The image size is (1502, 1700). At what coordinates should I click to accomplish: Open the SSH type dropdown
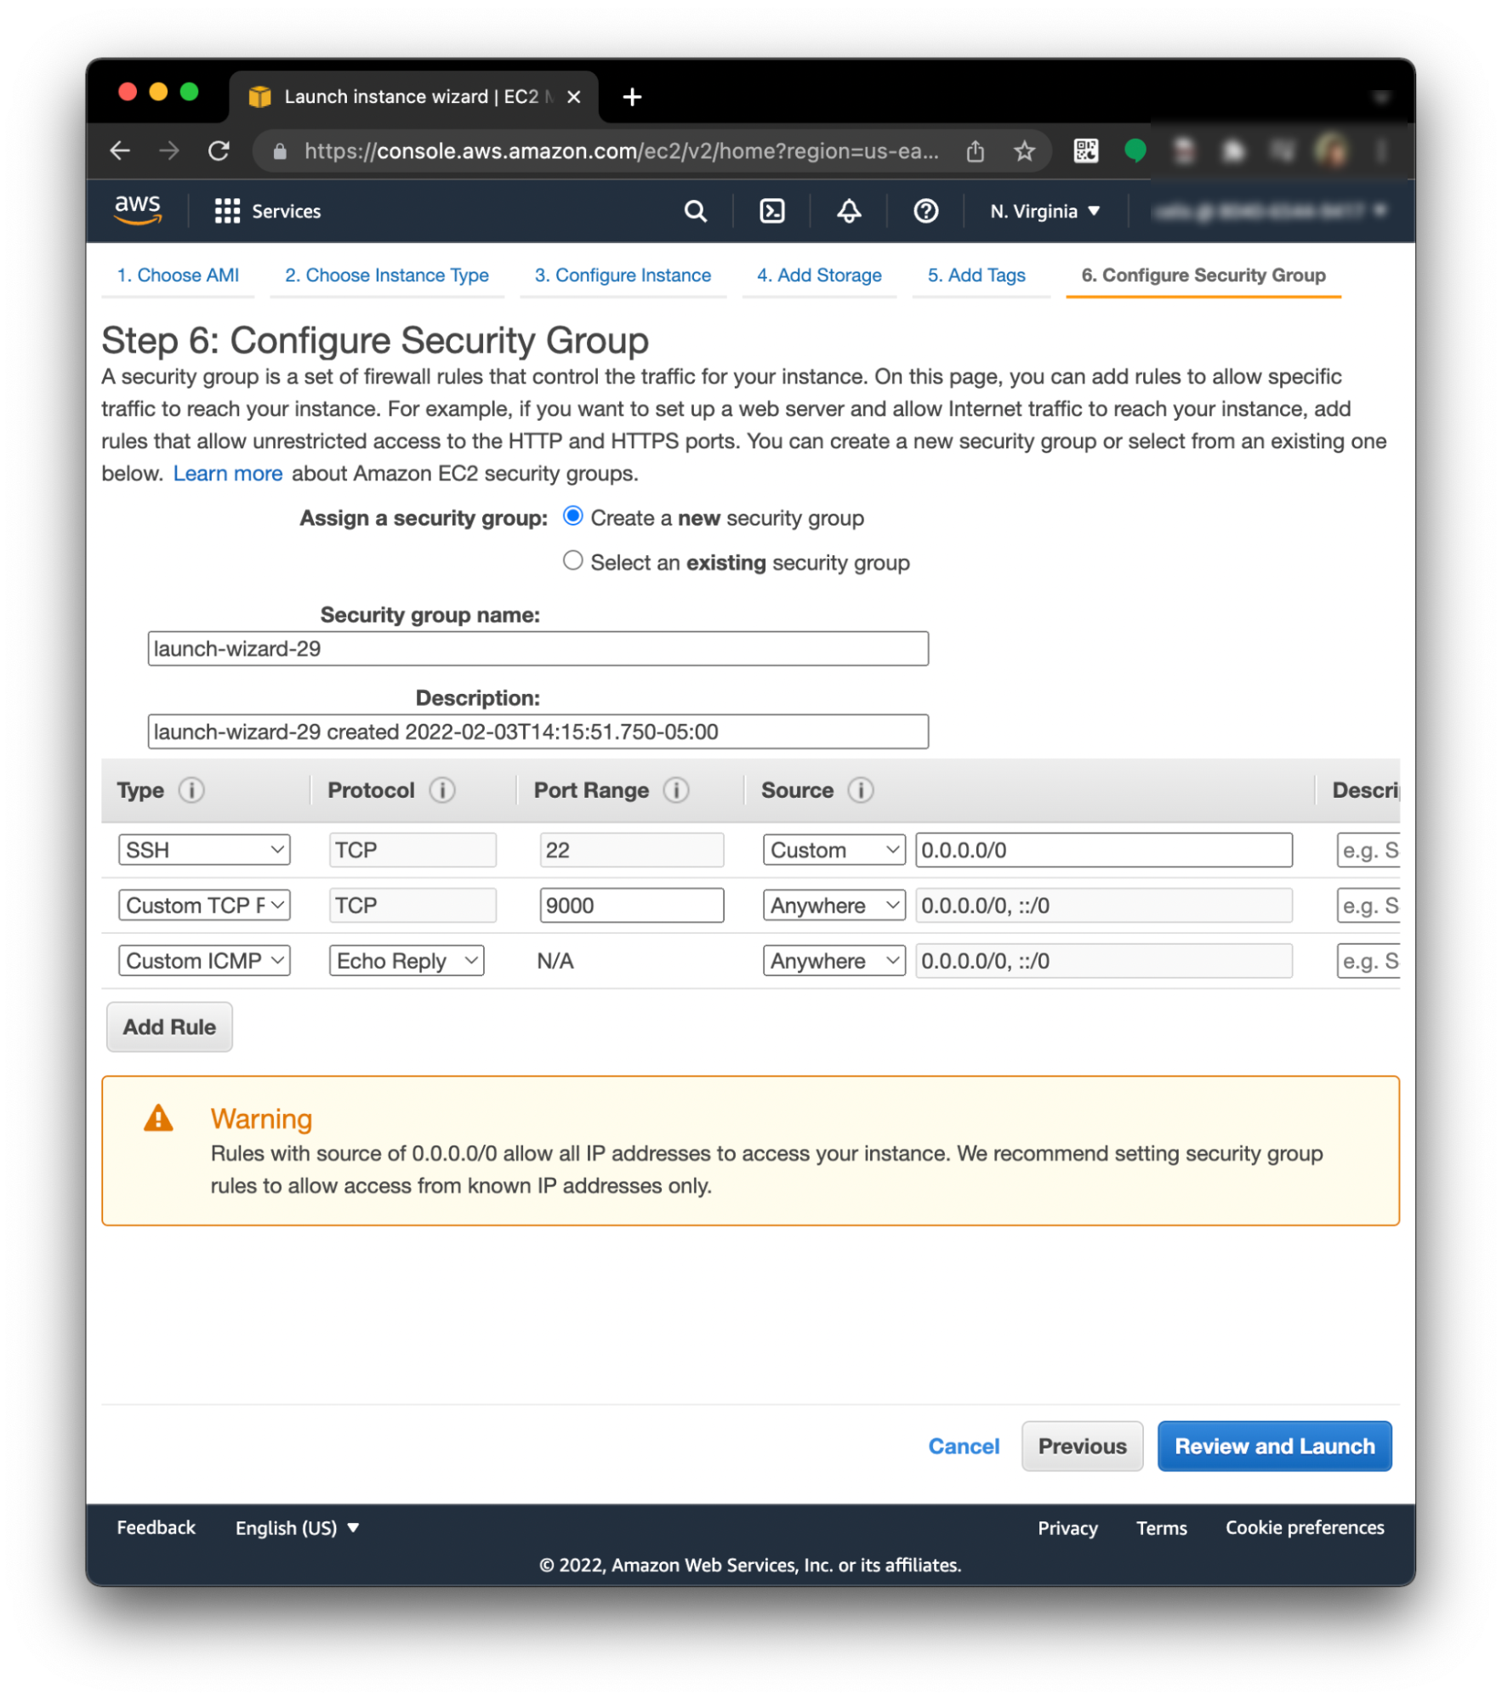(204, 850)
